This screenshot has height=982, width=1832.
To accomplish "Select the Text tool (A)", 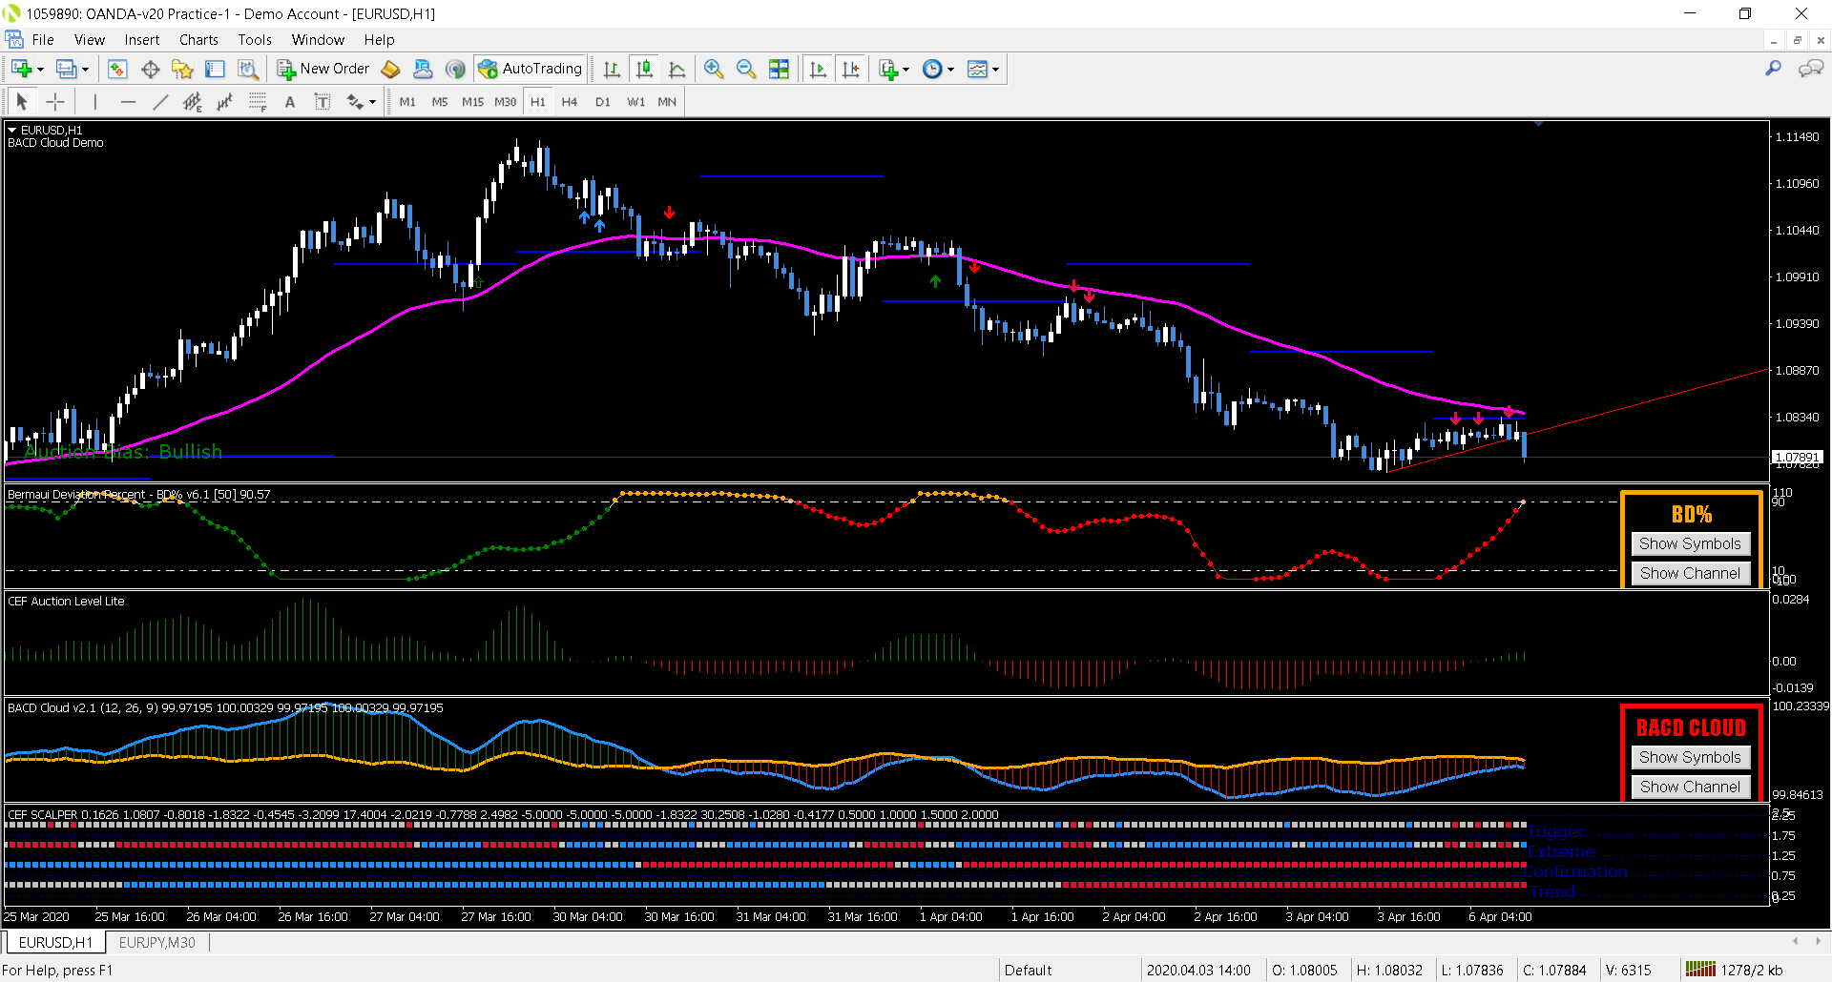I will [290, 101].
